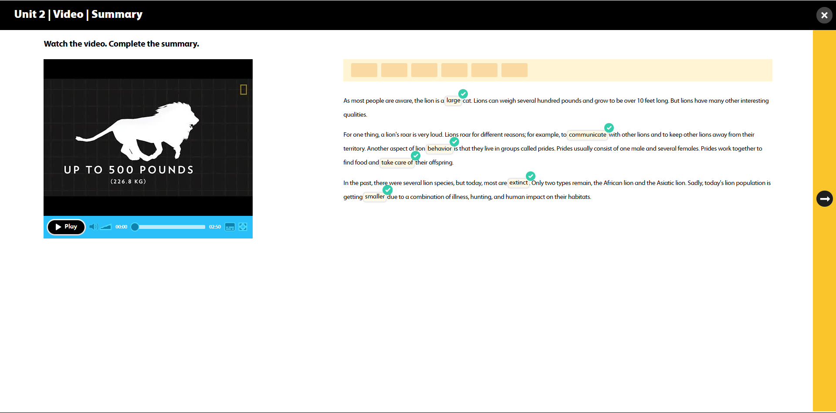This screenshot has height=413, width=836.
Task: Select the 'smaller' answer chip
Action: click(x=375, y=197)
